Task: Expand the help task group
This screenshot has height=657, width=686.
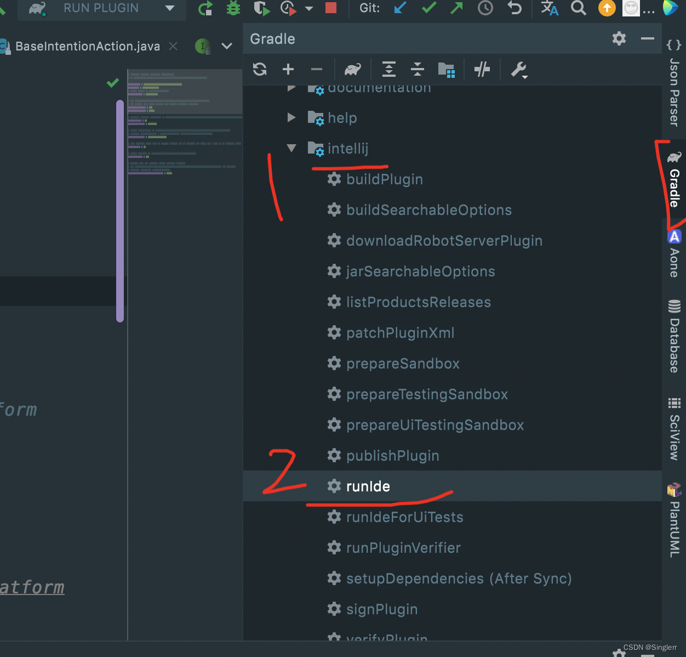Action: tap(291, 117)
